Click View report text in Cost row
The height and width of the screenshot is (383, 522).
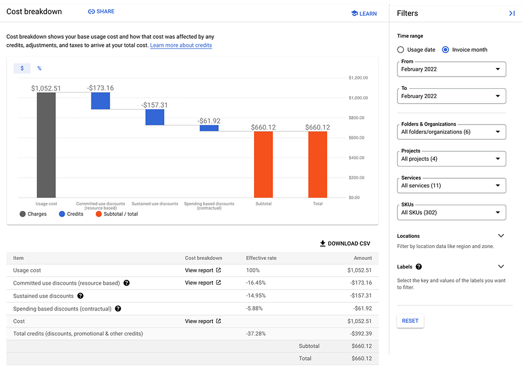(x=199, y=321)
